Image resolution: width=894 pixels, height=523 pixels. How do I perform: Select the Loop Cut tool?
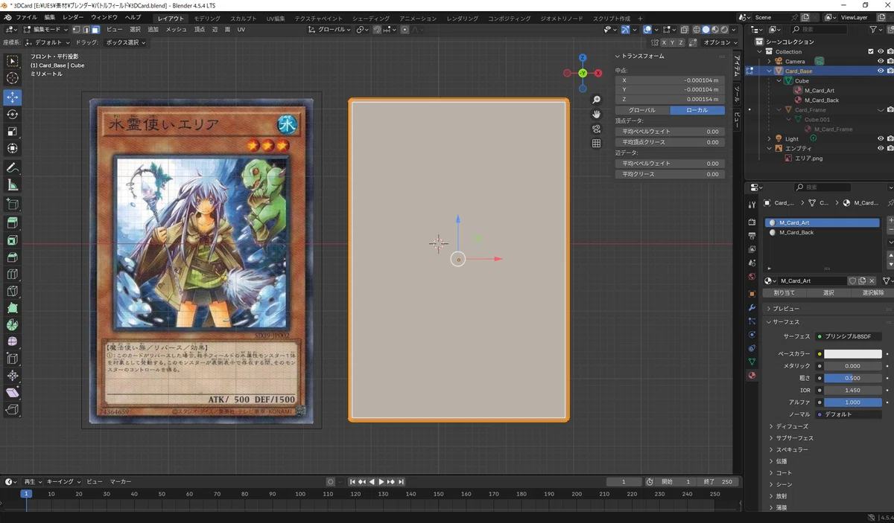coord(12,275)
